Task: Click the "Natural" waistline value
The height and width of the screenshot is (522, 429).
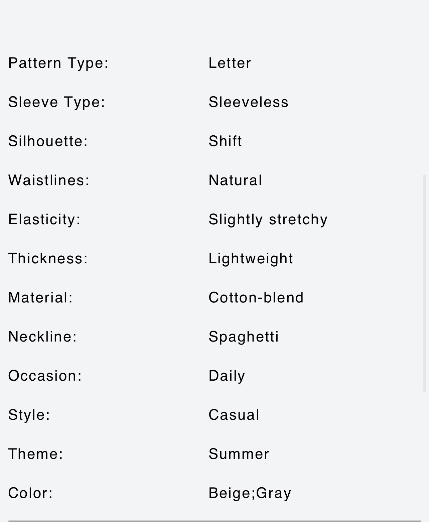Action: (235, 180)
